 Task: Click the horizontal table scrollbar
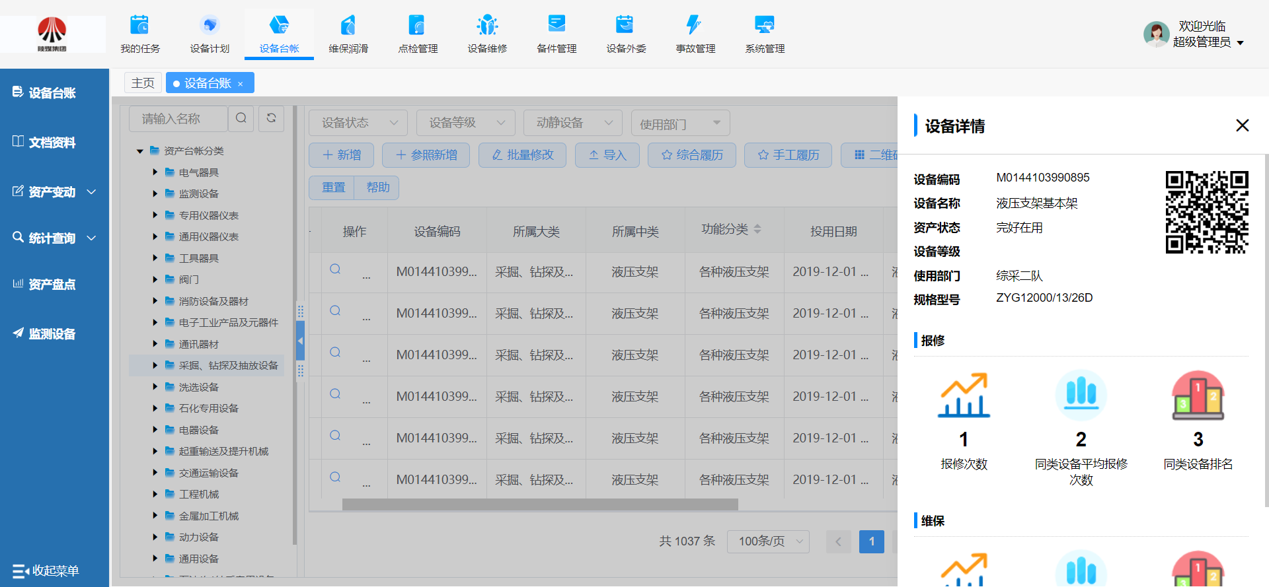click(539, 504)
